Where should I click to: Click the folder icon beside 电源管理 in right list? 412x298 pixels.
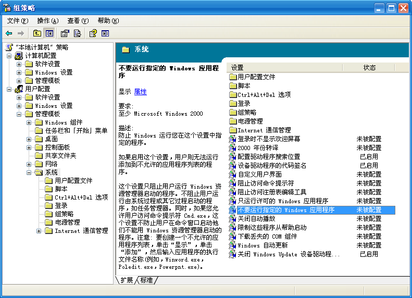click(x=233, y=121)
